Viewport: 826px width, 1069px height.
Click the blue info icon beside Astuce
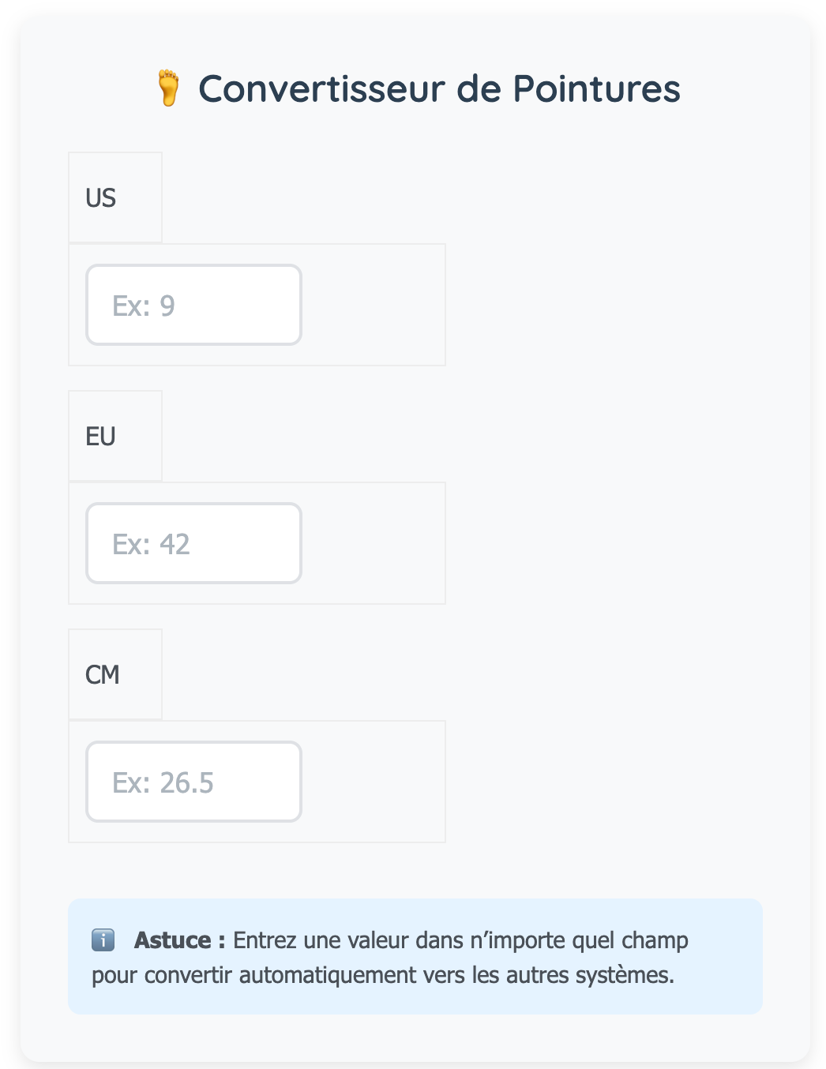[x=103, y=940]
